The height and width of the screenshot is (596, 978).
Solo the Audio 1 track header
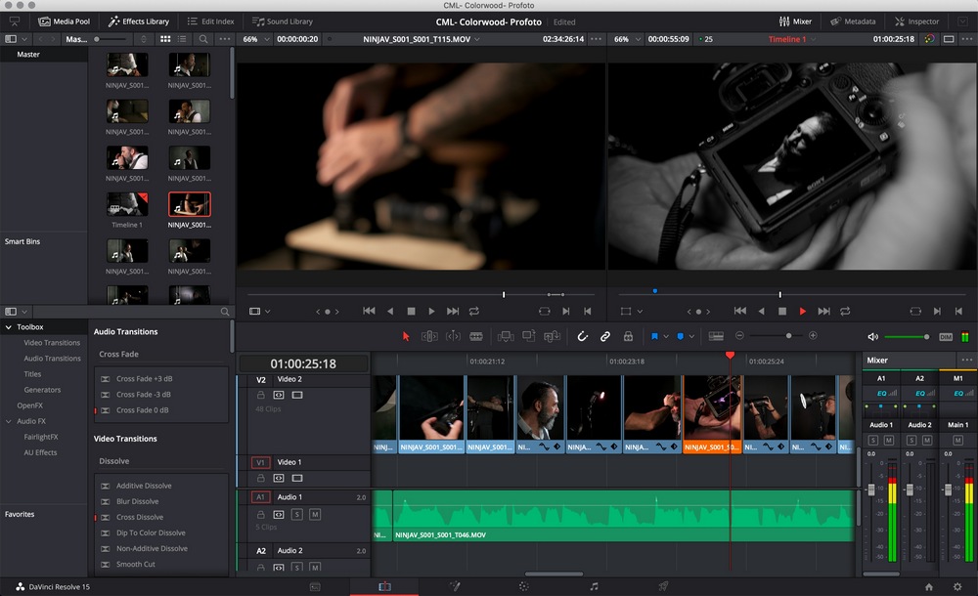(x=297, y=514)
